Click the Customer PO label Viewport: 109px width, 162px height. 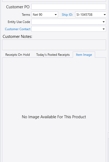(x=18, y=7)
